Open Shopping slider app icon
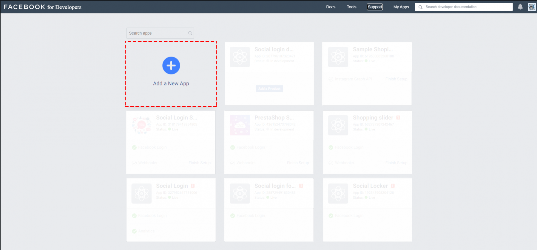The width and height of the screenshot is (537, 250). [x=338, y=125]
